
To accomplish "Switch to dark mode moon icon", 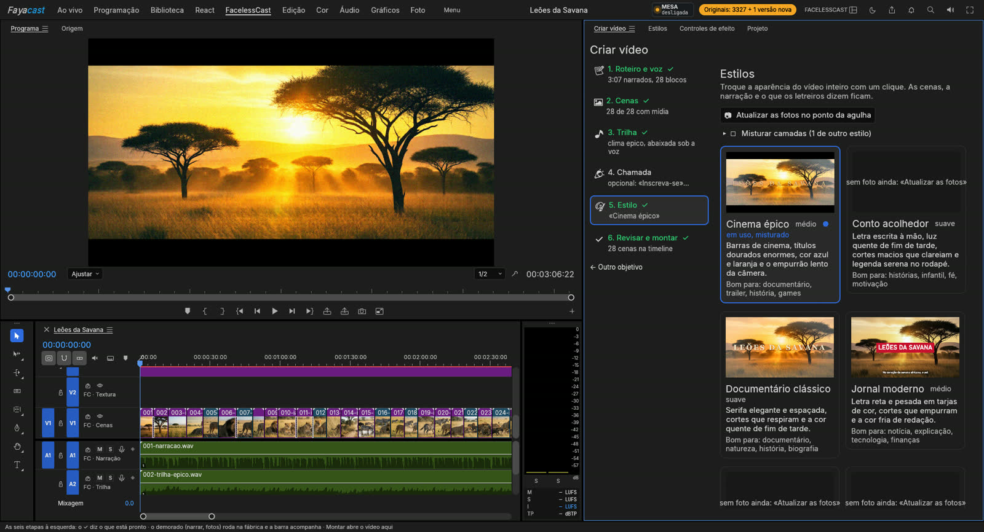I will 872,10.
